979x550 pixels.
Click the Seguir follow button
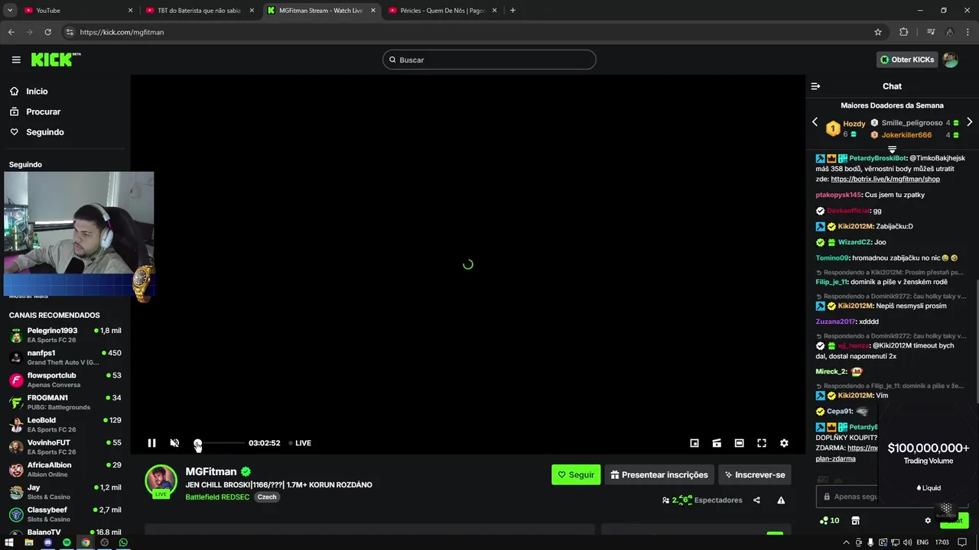tap(576, 474)
